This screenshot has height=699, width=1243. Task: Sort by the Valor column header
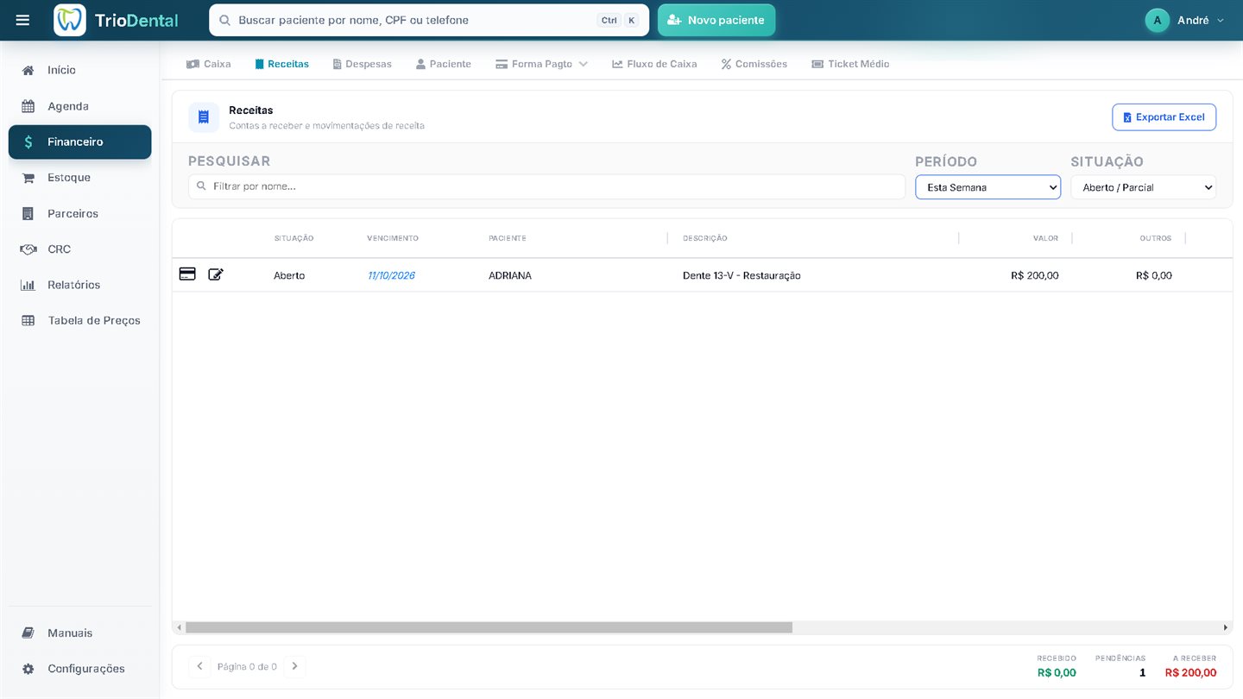tap(1045, 238)
